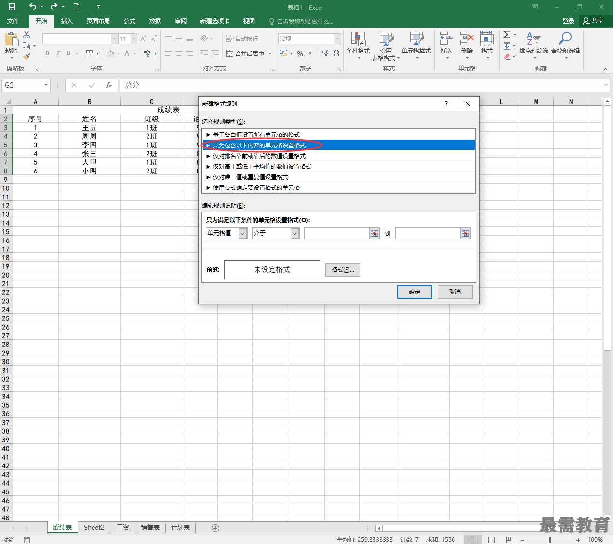
Task: Open the 单元格值 dropdown
Action: click(243, 234)
